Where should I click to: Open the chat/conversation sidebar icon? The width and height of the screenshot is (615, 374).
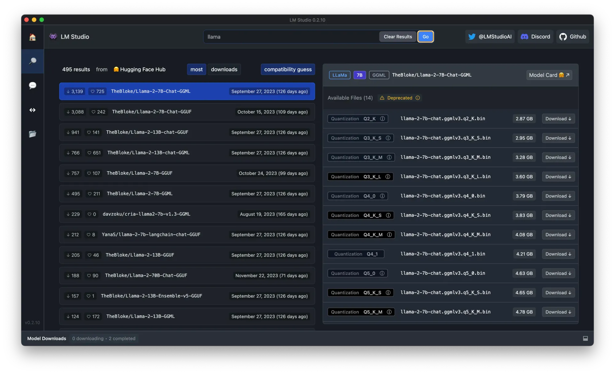[33, 85]
